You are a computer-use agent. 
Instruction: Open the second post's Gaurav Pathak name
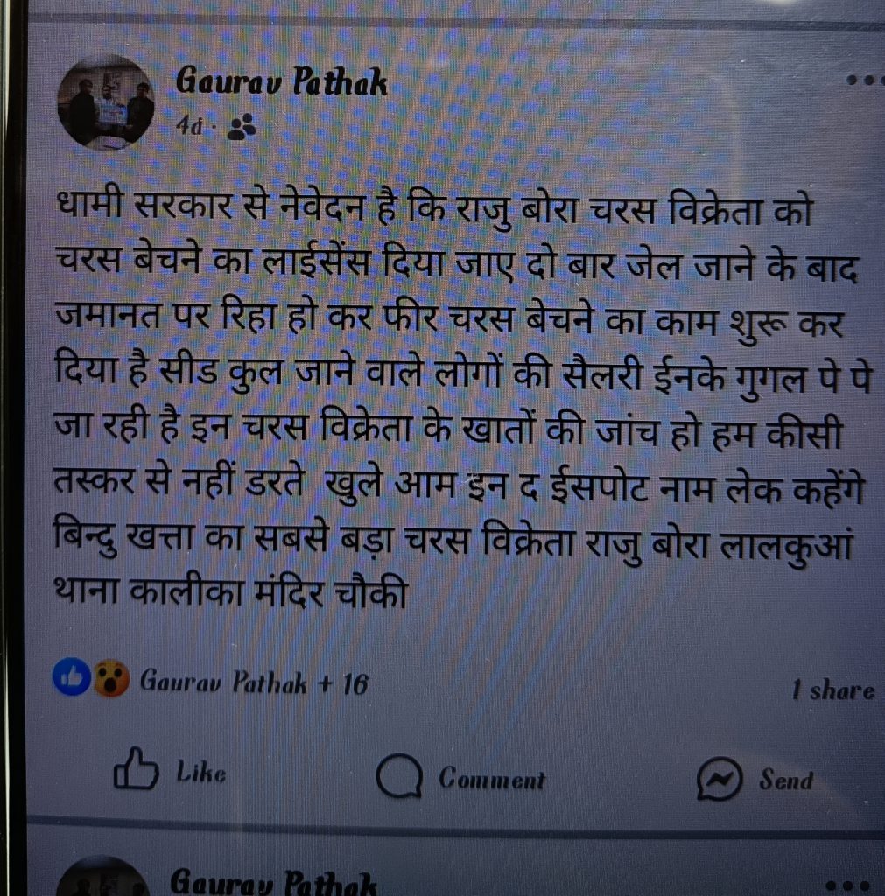pyautogui.click(x=273, y=880)
